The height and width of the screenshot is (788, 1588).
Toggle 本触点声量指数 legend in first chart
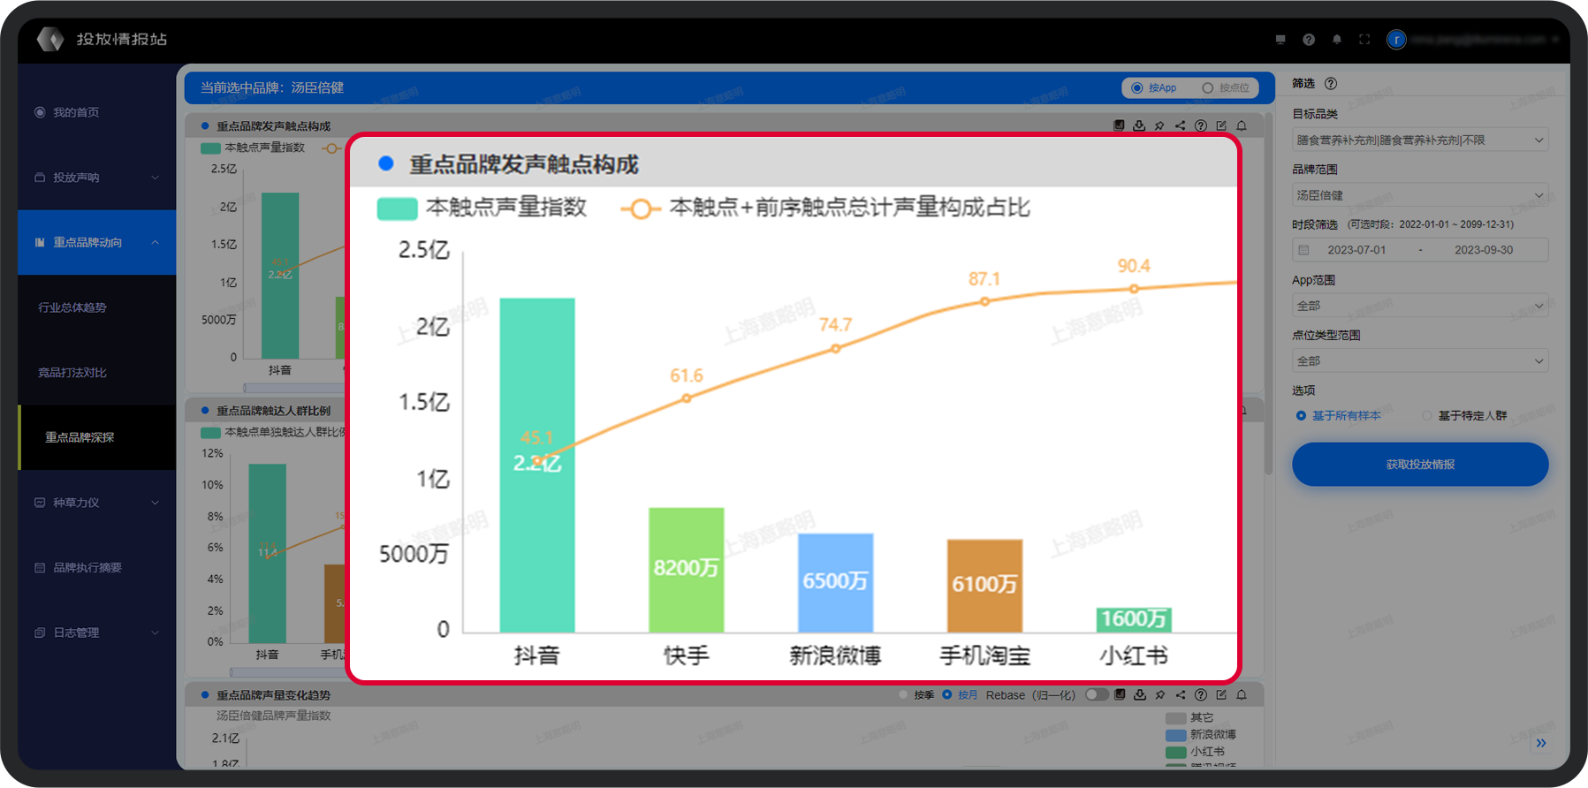pyautogui.click(x=253, y=148)
